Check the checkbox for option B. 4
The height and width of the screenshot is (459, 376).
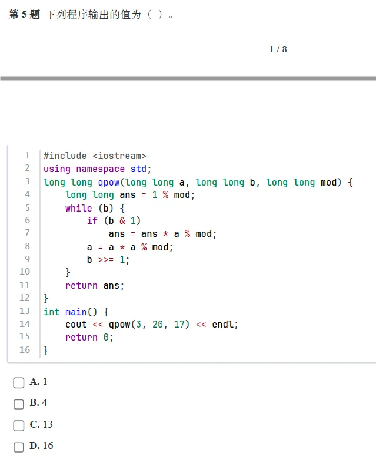19,404
